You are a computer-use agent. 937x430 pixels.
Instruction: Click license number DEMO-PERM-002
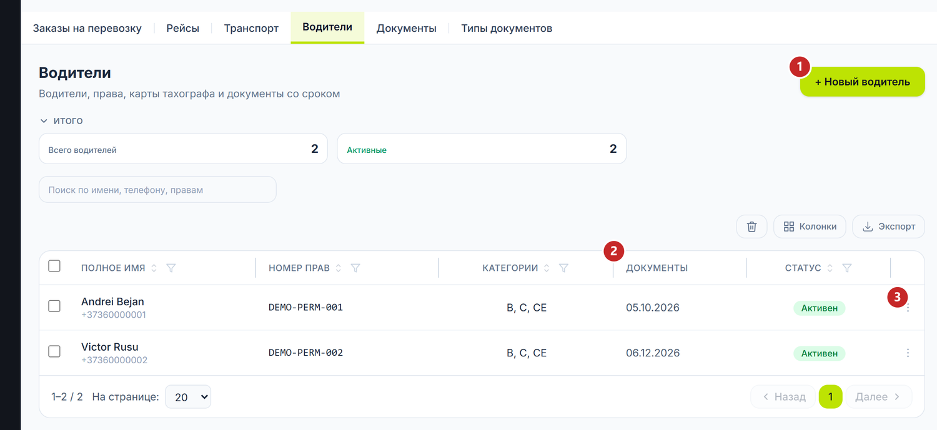tap(305, 353)
